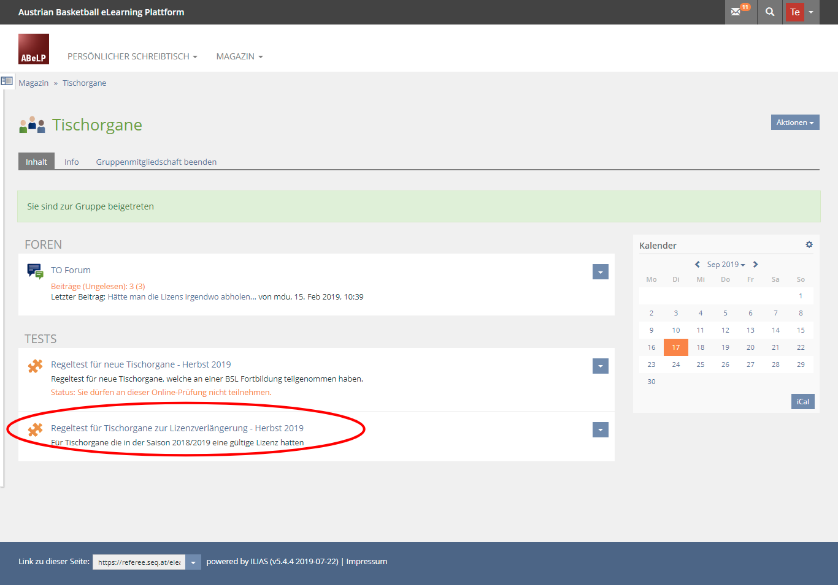Go to next month in calendar

click(x=756, y=265)
